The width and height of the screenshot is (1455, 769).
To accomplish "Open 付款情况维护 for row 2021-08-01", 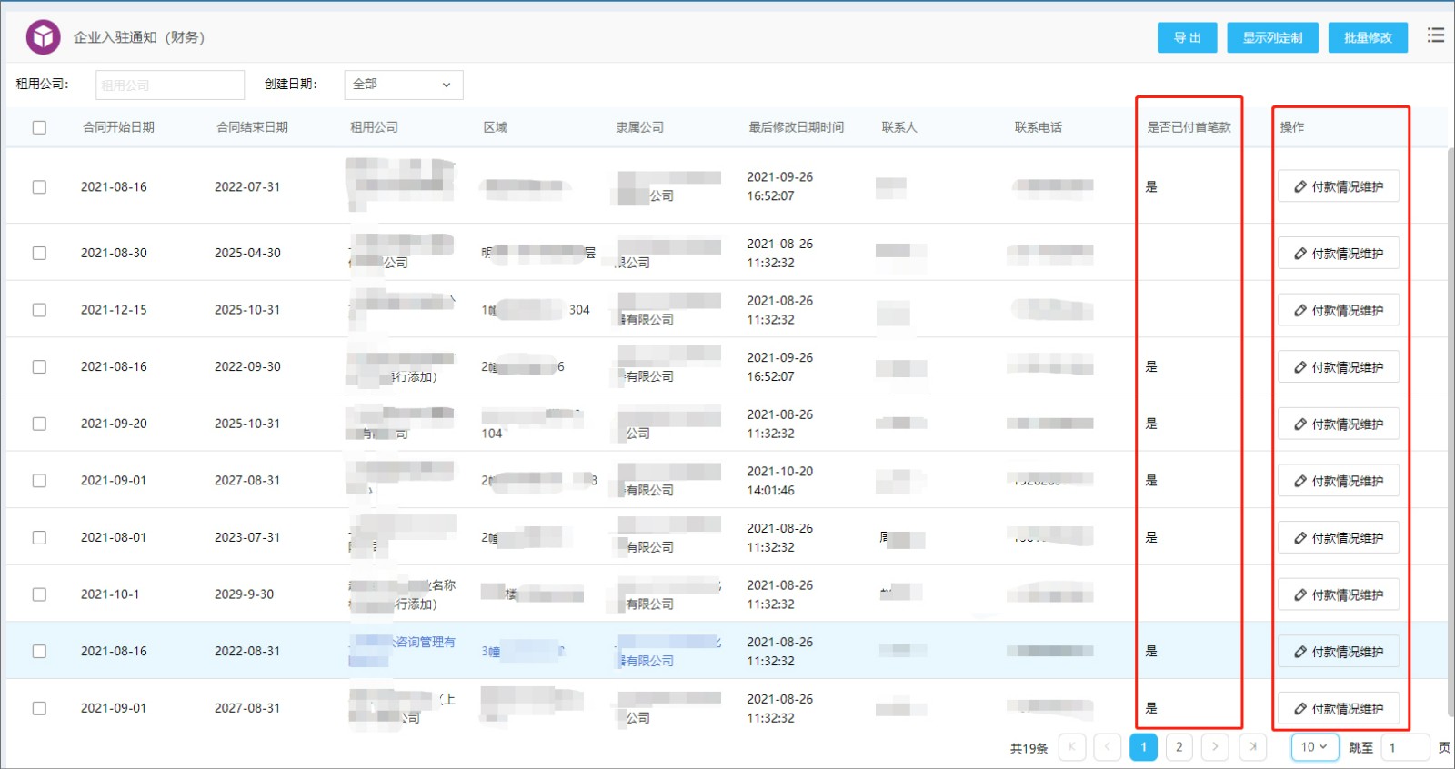I will pos(1339,538).
